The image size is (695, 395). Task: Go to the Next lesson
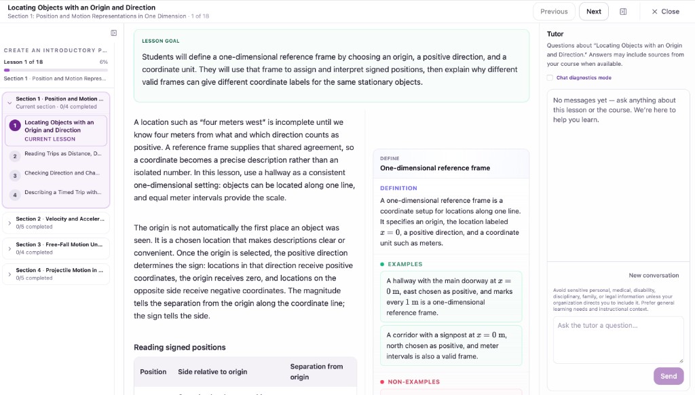point(593,12)
